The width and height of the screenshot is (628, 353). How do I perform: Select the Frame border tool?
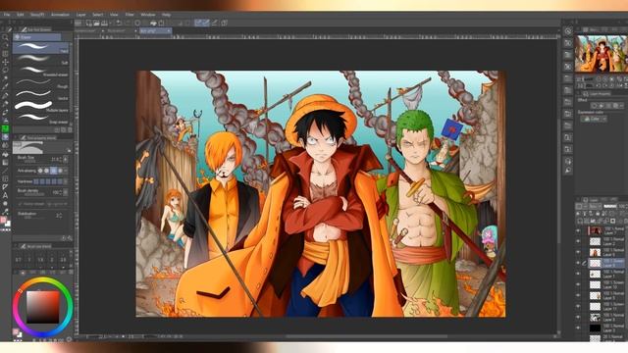(5, 178)
